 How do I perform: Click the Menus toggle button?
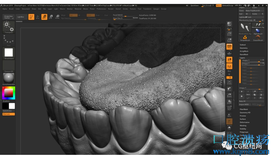point(219,6)
